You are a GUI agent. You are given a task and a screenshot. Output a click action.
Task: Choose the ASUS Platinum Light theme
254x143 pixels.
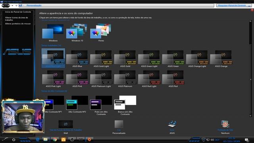coord(101,79)
